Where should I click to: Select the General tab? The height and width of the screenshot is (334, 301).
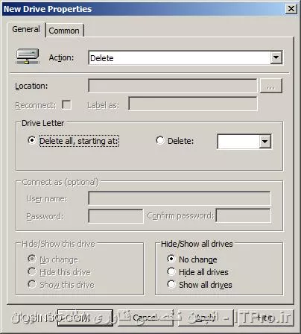pos(26,29)
